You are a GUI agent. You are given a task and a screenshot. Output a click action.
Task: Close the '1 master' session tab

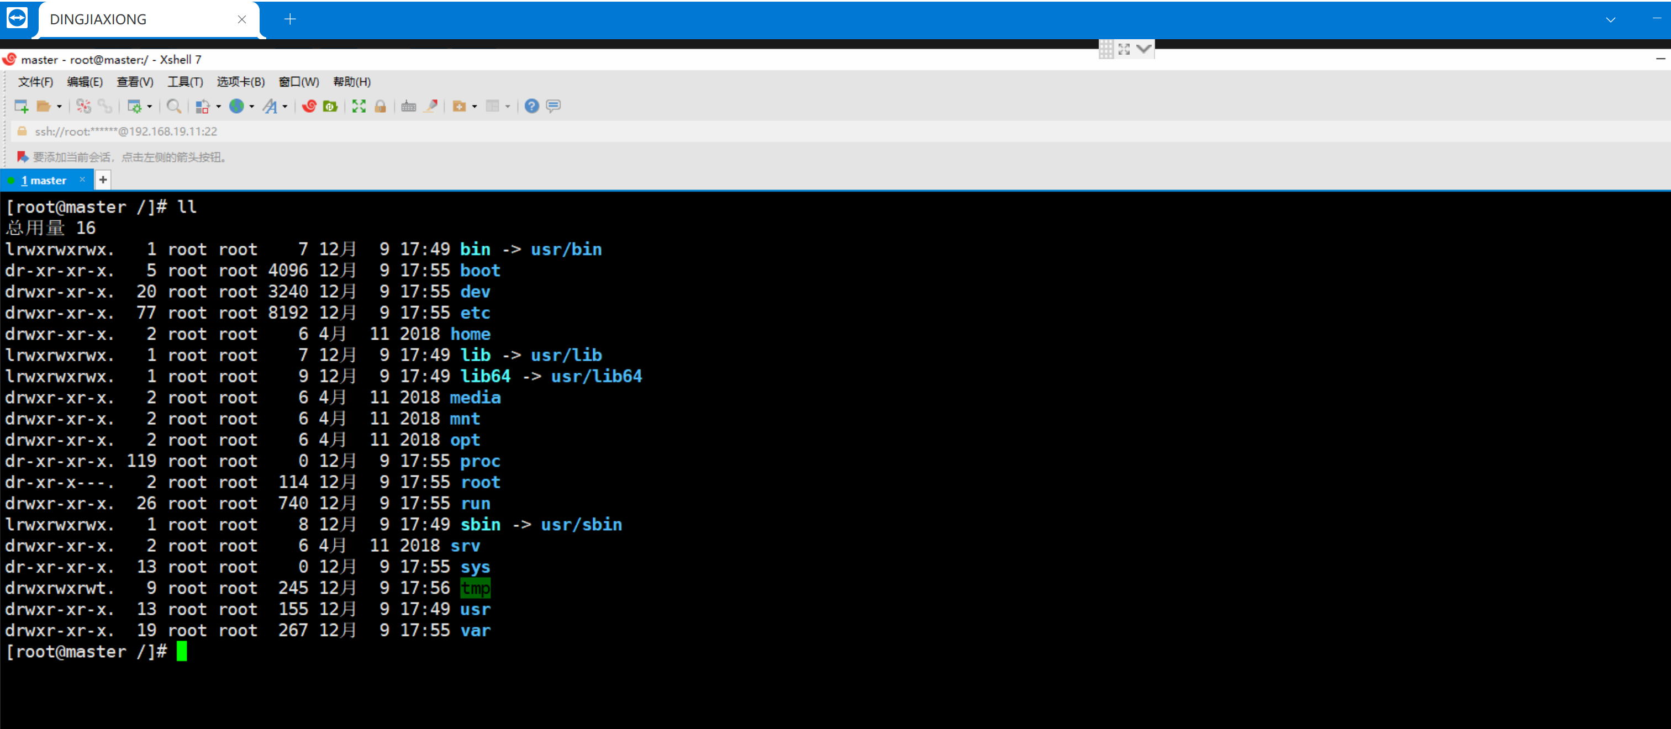82,179
